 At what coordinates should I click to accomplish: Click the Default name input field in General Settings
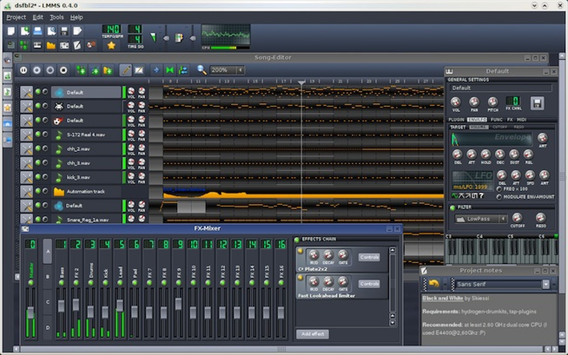point(501,88)
